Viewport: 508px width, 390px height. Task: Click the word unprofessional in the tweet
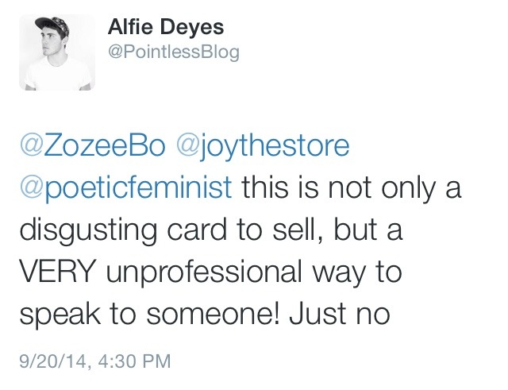[208, 272]
